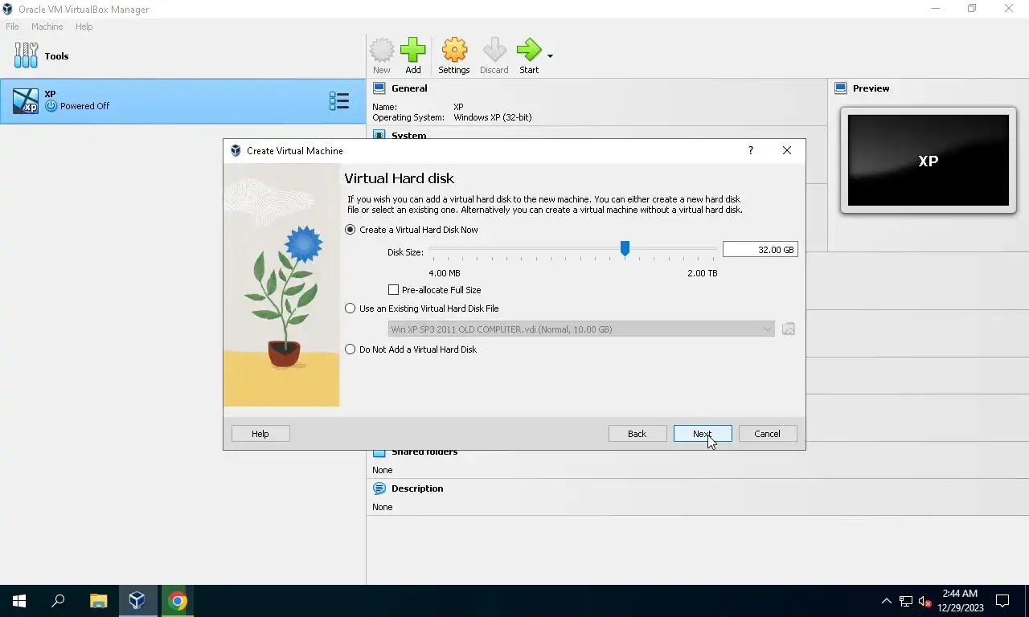Show hidden system tray icons
The image size is (1029, 617).
click(x=887, y=601)
